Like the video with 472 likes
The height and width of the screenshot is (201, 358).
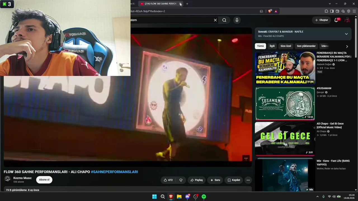pyautogui.click(x=168, y=180)
